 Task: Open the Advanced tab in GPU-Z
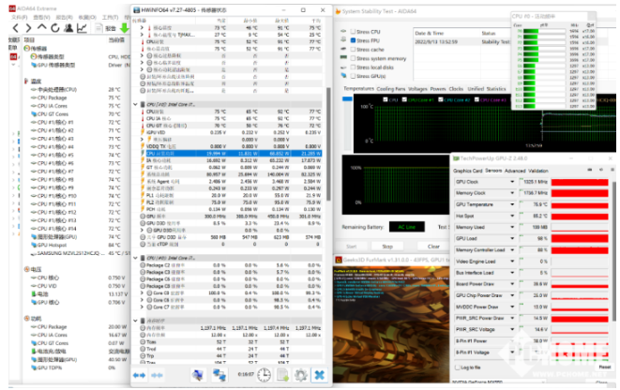click(x=516, y=171)
